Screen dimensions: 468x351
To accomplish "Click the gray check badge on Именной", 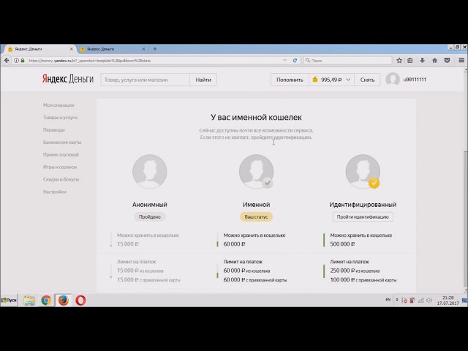I will [x=268, y=183].
